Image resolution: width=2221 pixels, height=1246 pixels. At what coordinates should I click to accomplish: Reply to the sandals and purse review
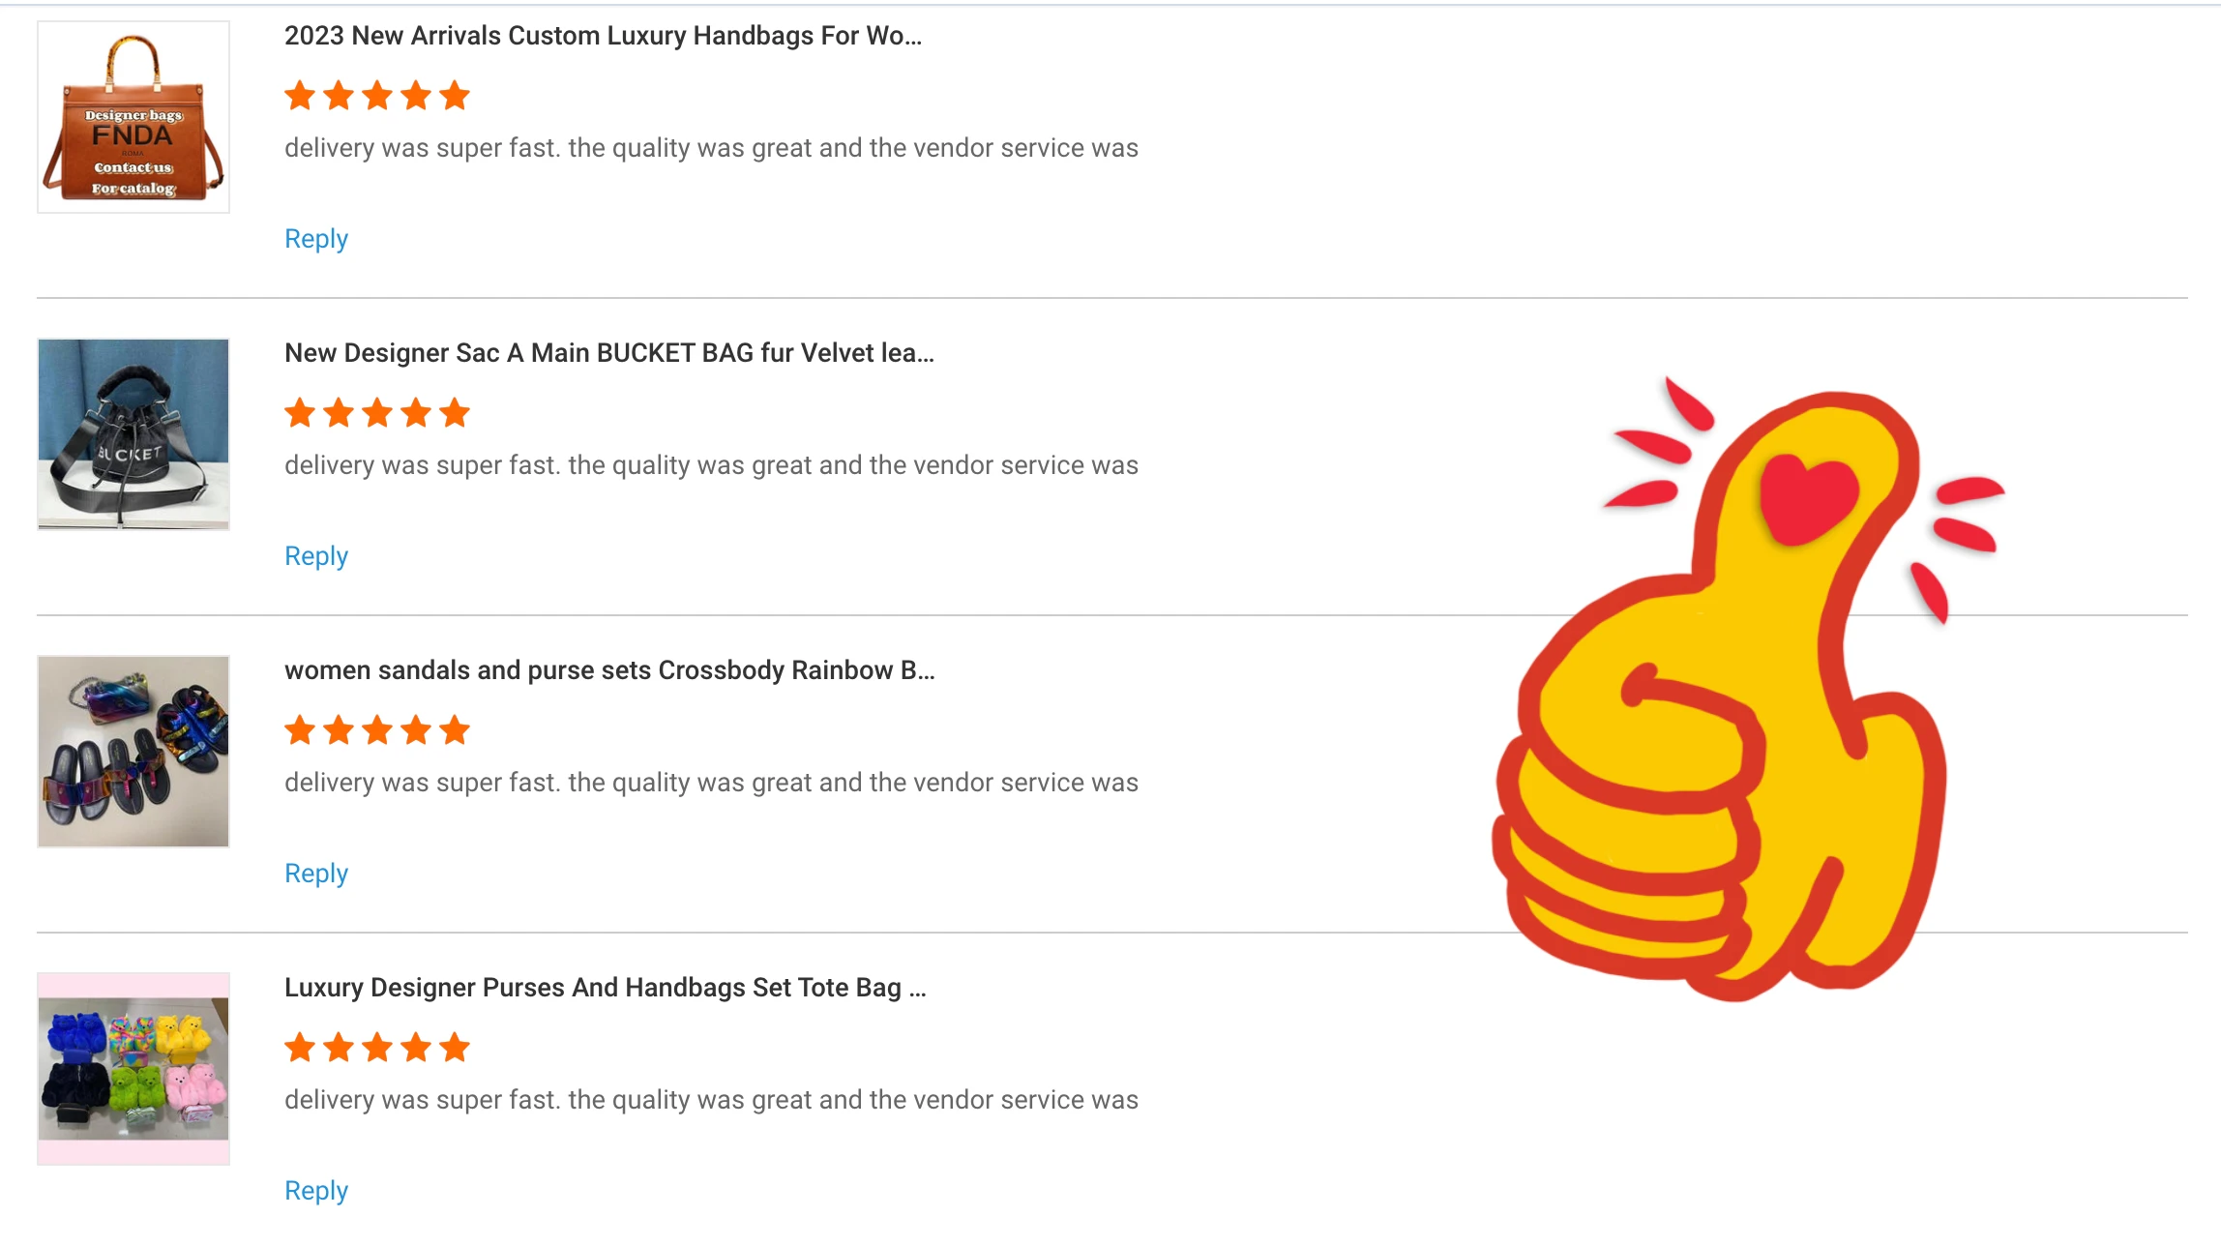316,874
